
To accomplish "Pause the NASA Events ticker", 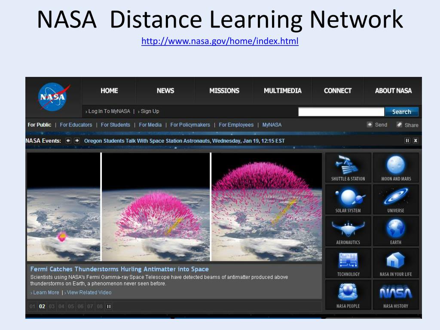I will (x=407, y=141).
